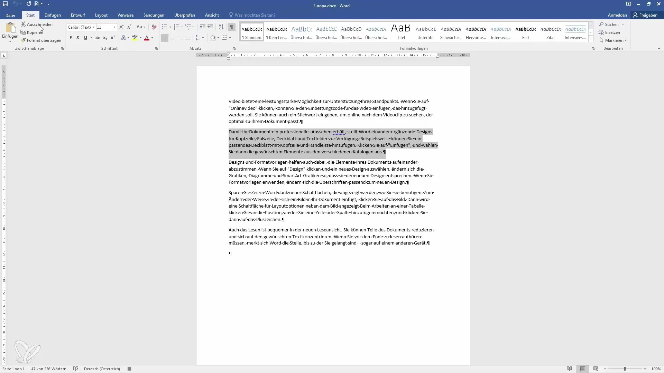
Task: Click Ausschneiden scissors command
Action: (x=37, y=25)
